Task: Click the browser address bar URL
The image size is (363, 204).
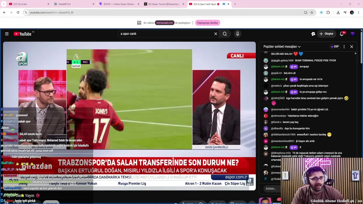Action: pyautogui.click(x=51, y=12)
